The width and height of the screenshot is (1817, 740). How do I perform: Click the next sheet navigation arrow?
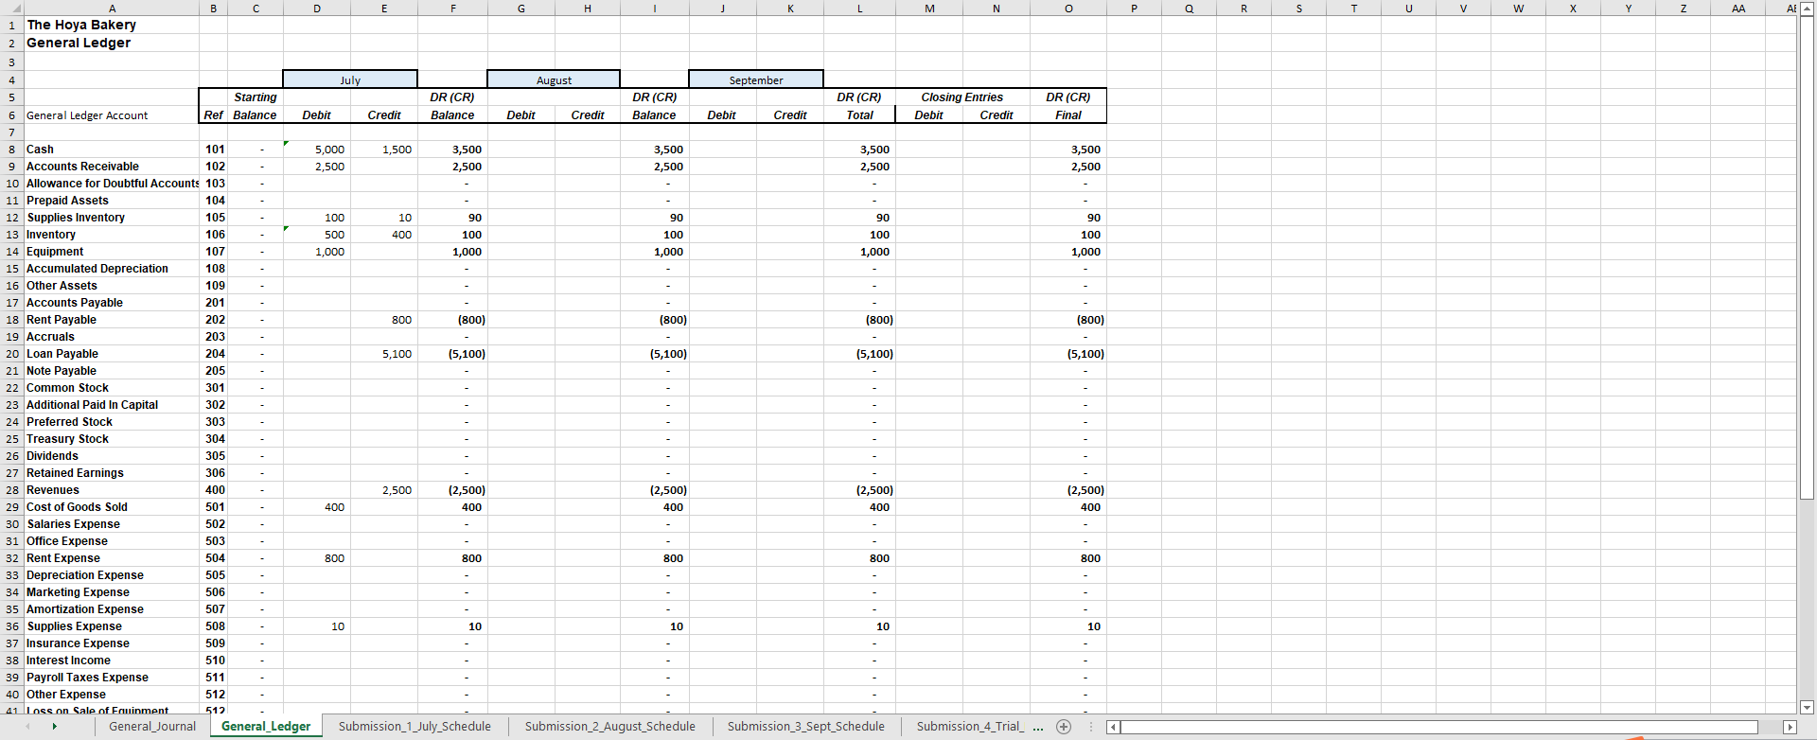(x=55, y=727)
